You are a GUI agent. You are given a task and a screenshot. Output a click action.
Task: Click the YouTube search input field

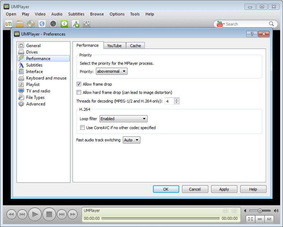coord(246,24)
